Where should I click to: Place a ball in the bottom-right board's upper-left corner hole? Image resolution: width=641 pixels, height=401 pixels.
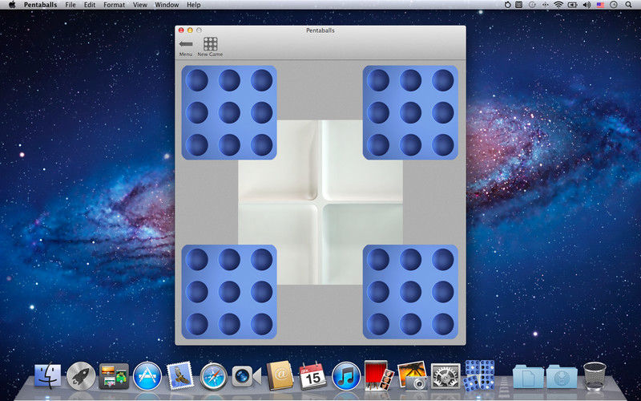(377, 259)
